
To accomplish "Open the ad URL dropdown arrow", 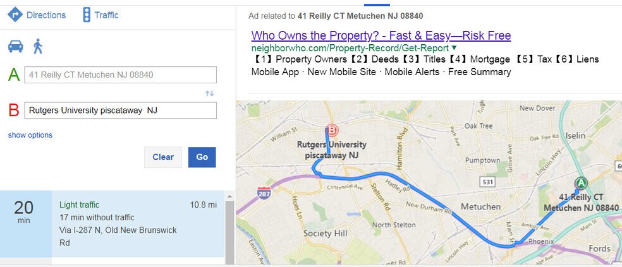I will pos(454,48).
